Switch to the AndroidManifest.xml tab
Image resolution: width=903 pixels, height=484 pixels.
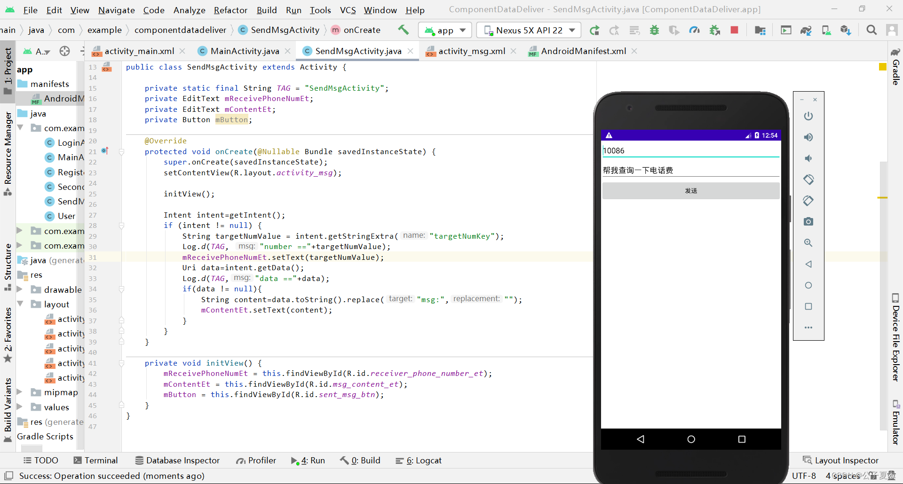pyautogui.click(x=583, y=51)
